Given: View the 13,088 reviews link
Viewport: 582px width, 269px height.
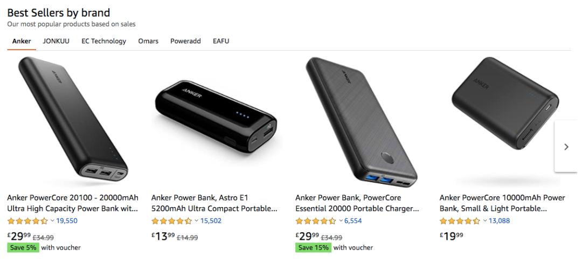Looking at the screenshot, I should coord(499,220).
